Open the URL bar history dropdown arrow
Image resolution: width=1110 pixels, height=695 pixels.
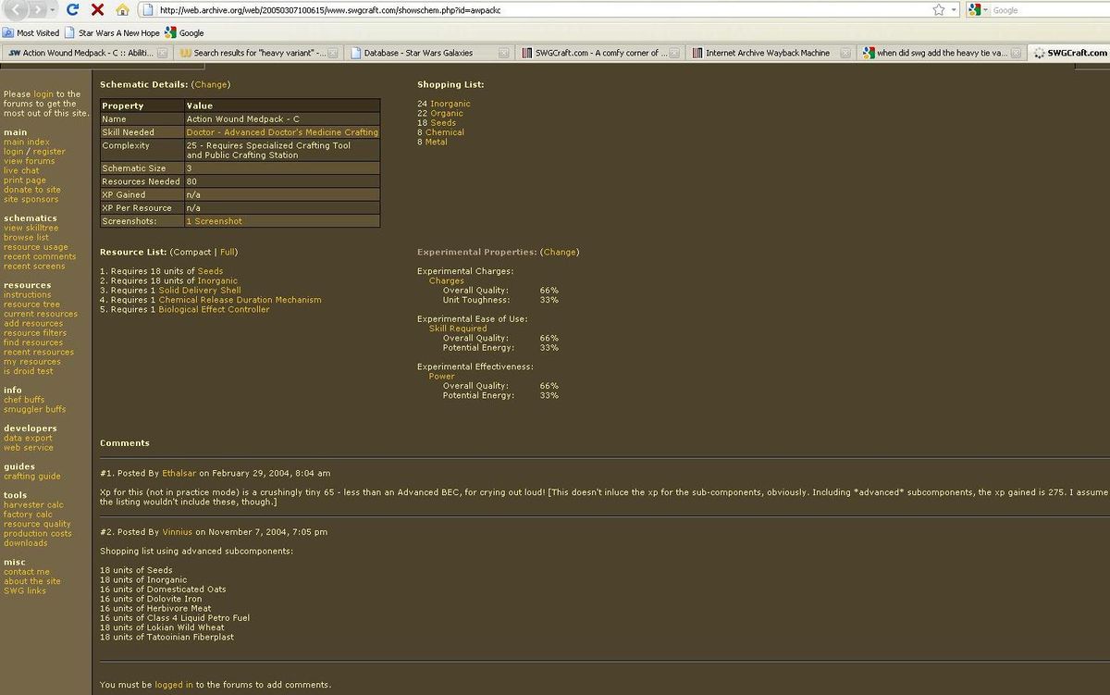pyautogui.click(x=953, y=10)
